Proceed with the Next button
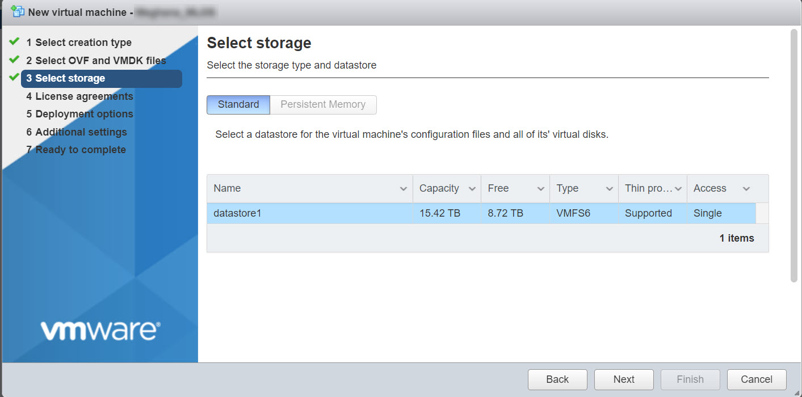This screenshot has height=397, width=802. [x=624, y=379]
